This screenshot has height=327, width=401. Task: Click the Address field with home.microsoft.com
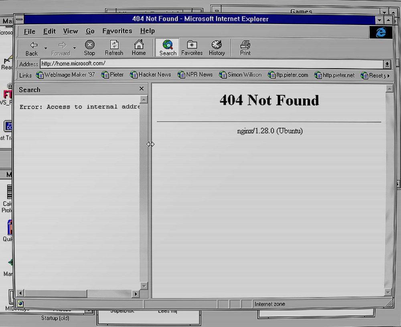211,64
